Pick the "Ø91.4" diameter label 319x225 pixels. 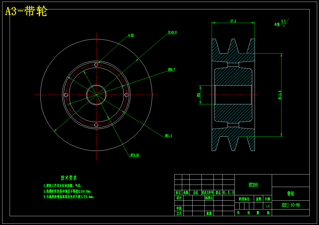pyautogui.click(x=169, y=136)
